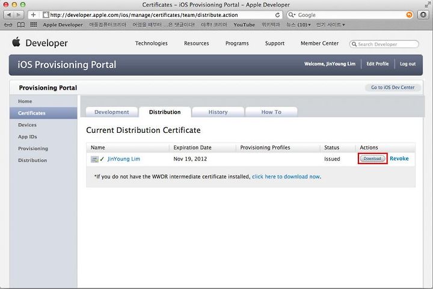This screenshot has width=433, height=289.
Task: Switch to the History tab
Action: (218, 112)
